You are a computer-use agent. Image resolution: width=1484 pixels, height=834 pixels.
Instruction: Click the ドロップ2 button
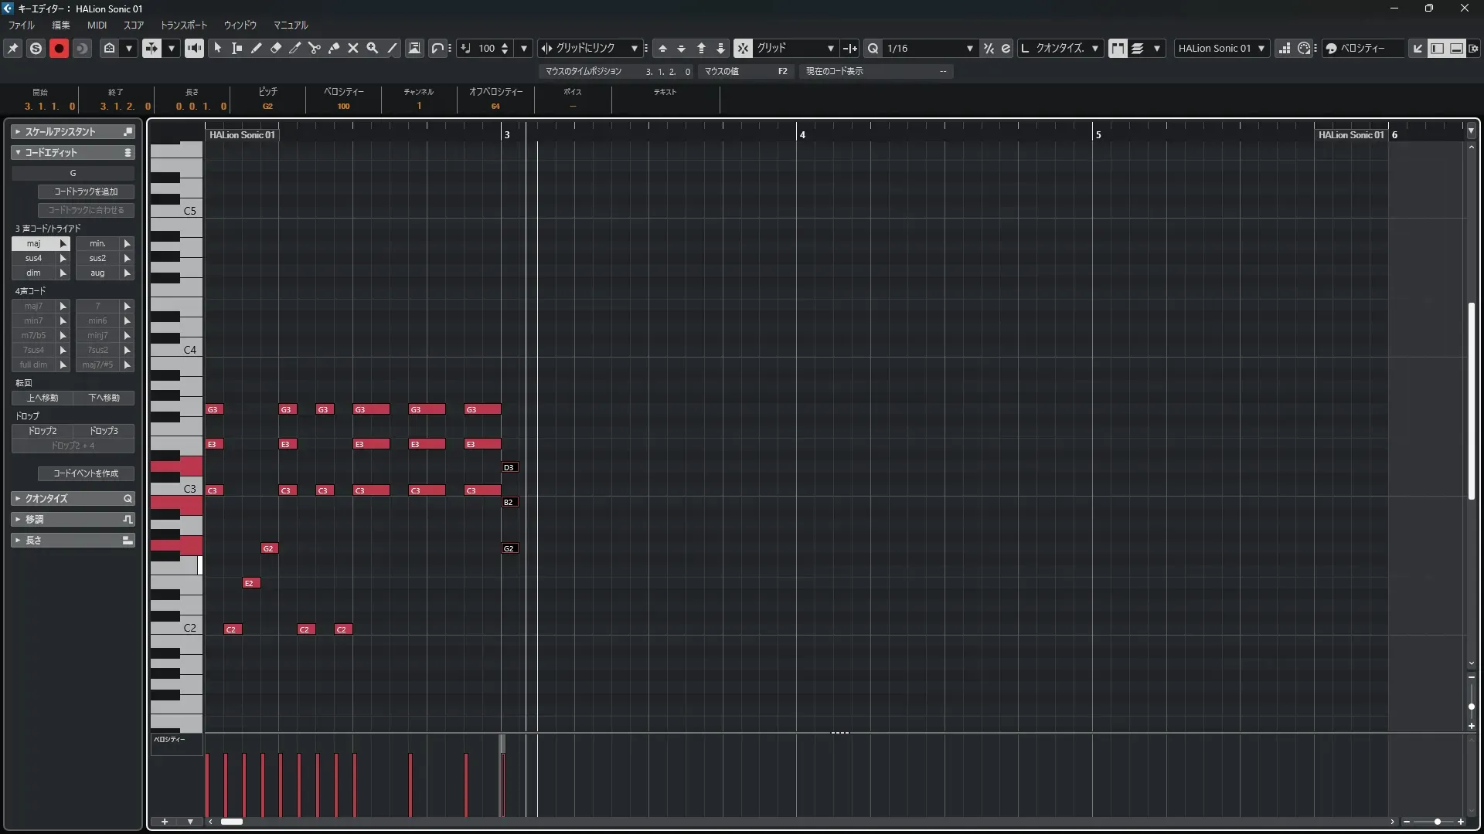click(43, 431)
